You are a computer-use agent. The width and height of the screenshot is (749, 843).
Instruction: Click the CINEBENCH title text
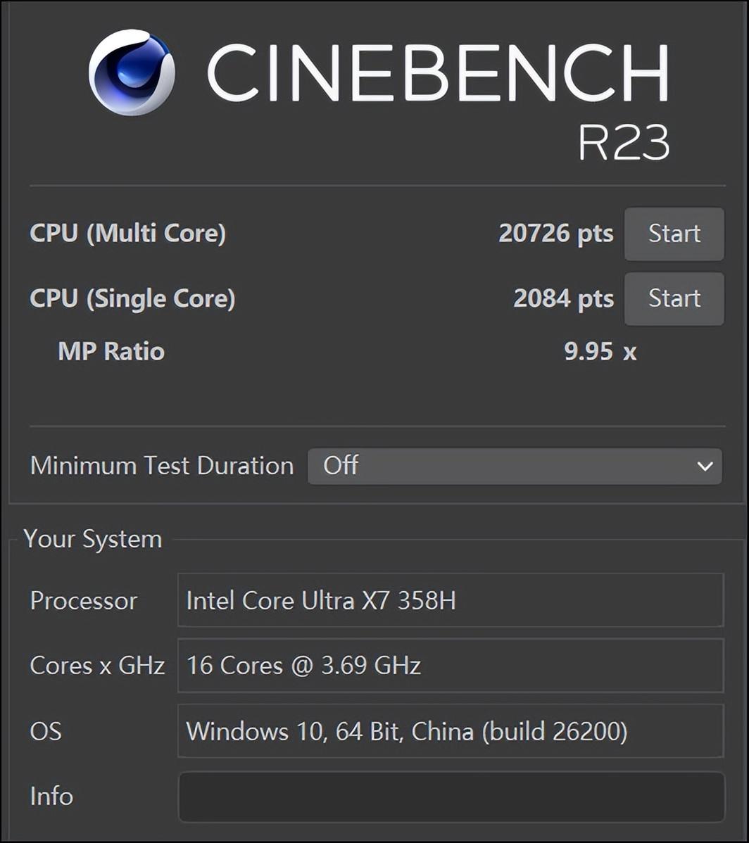pyautogui.click(x=437, y=73)
